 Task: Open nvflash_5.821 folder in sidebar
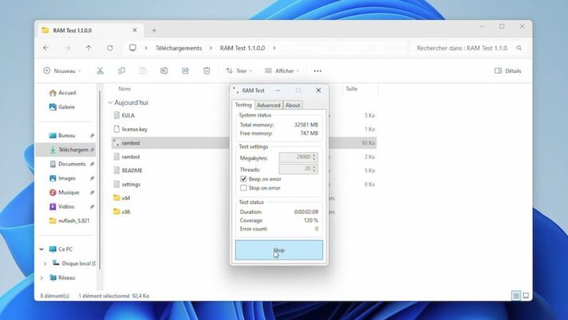(69, 221)
